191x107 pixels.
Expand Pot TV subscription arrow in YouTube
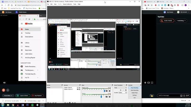38,78
